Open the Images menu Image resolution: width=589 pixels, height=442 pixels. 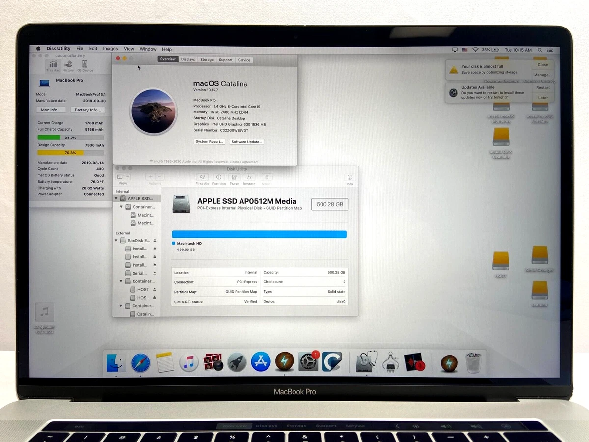pos(110,49)
